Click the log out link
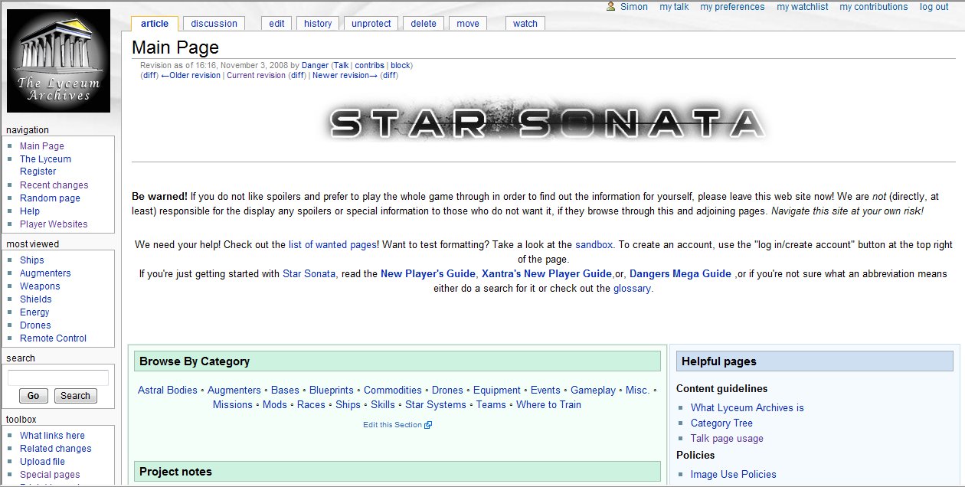Viewport: 965px width, 487px height. (934, 7)
